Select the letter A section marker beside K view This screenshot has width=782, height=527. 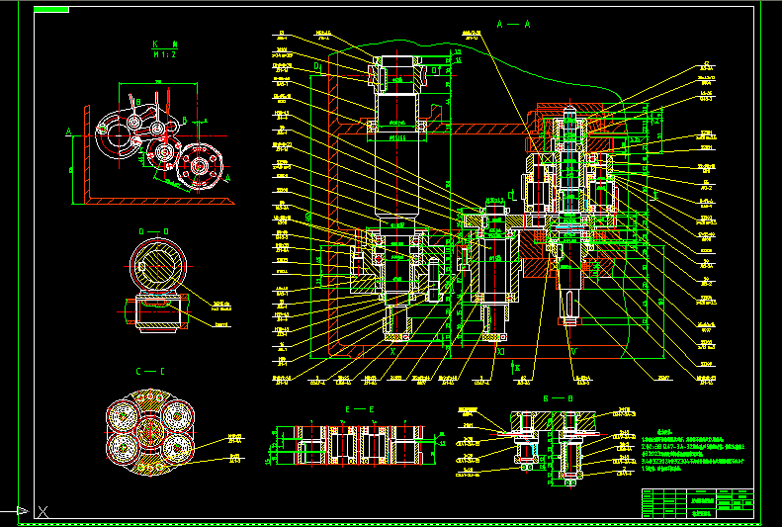[68, 132]
